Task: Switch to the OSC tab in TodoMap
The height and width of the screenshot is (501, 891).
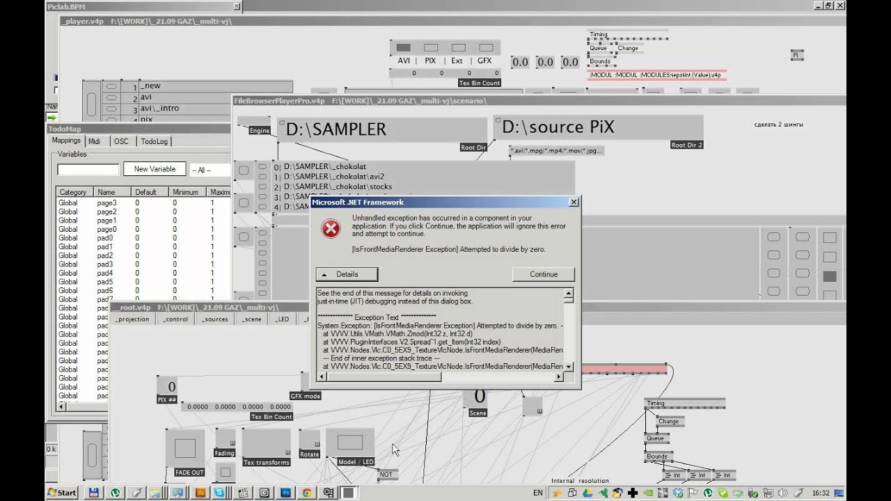Action: tap(121, 141)
